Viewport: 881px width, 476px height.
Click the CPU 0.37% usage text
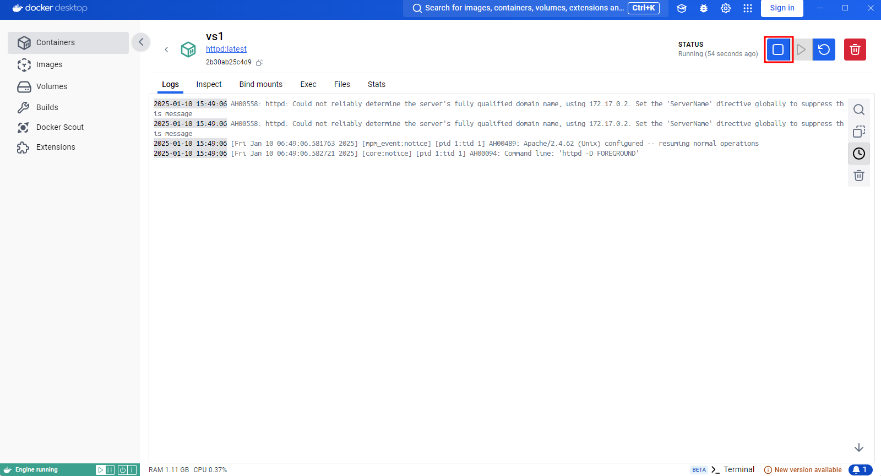click(x=210, y=470)
